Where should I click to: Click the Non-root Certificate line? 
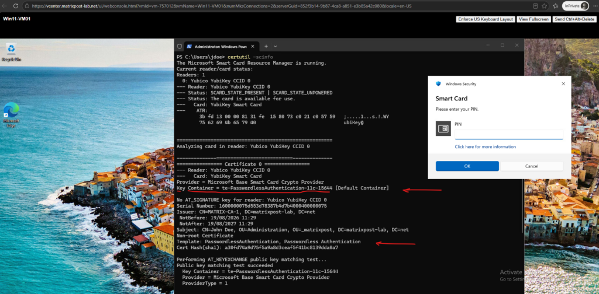pos(205,236)
